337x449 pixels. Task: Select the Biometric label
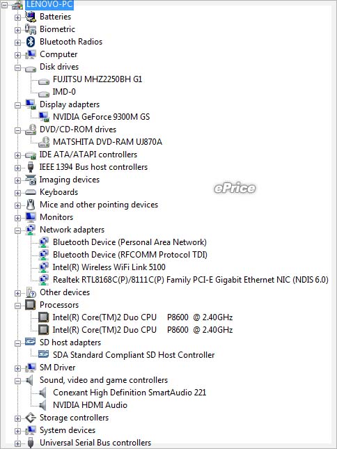(x=57, y=29)
